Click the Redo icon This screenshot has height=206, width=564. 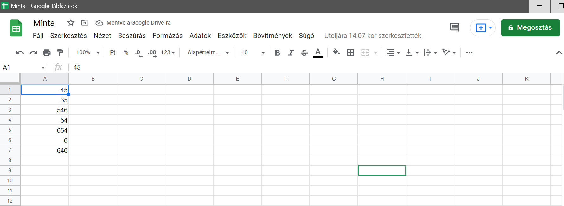click(x=33, y=53)
